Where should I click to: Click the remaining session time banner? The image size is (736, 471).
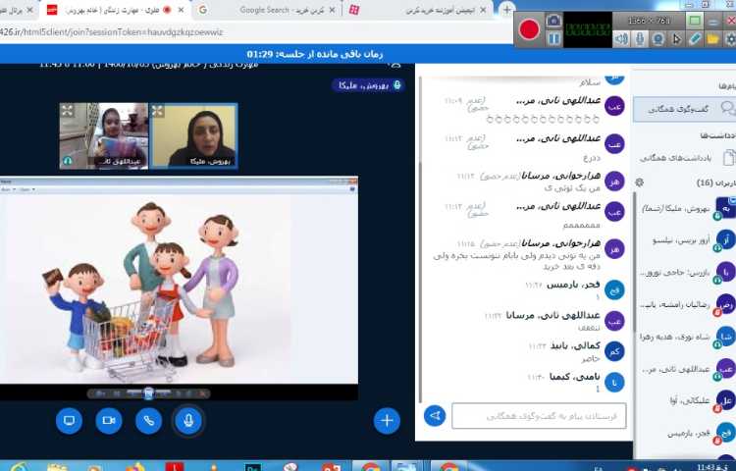click(x=315, y=54)
